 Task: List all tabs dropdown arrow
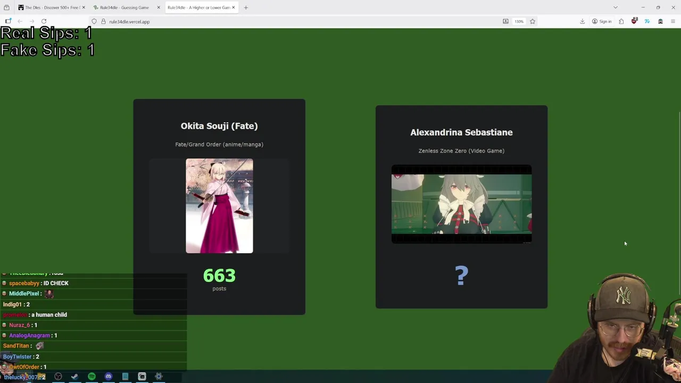point(616,7)
